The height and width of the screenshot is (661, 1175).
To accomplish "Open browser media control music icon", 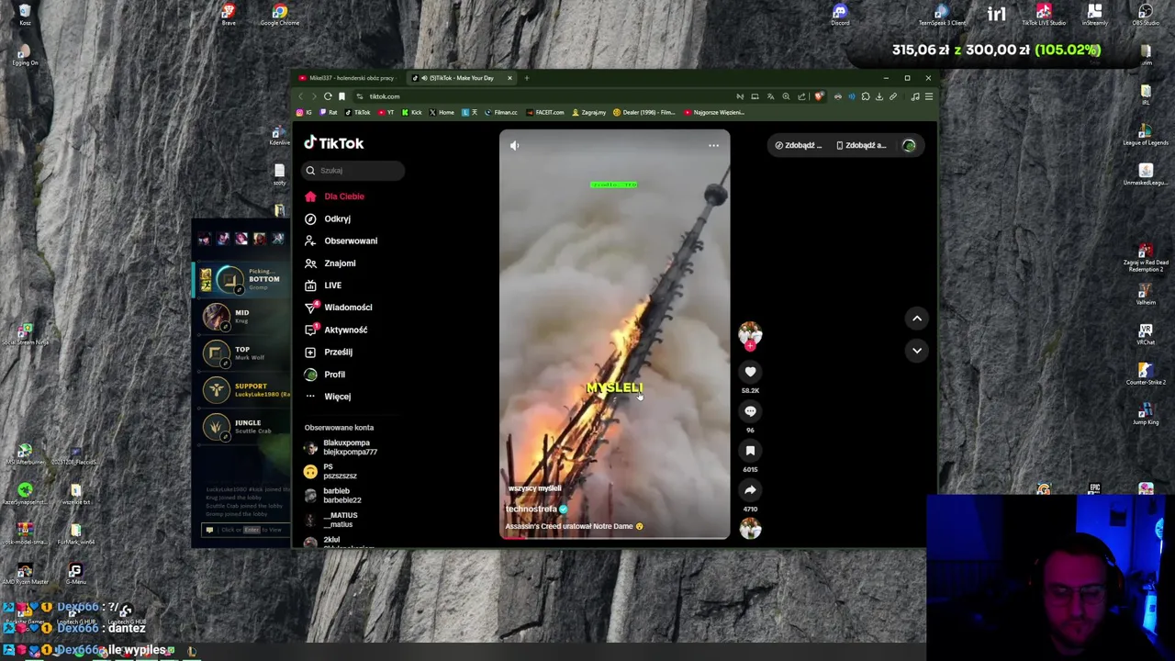I will click(x=915, y=96).
